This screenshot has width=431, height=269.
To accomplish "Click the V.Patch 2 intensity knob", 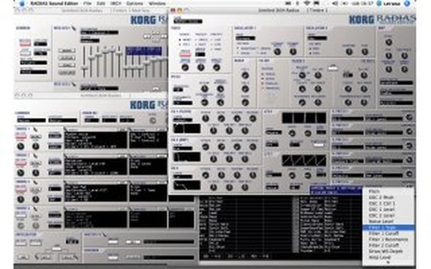I will pos(409,131).
